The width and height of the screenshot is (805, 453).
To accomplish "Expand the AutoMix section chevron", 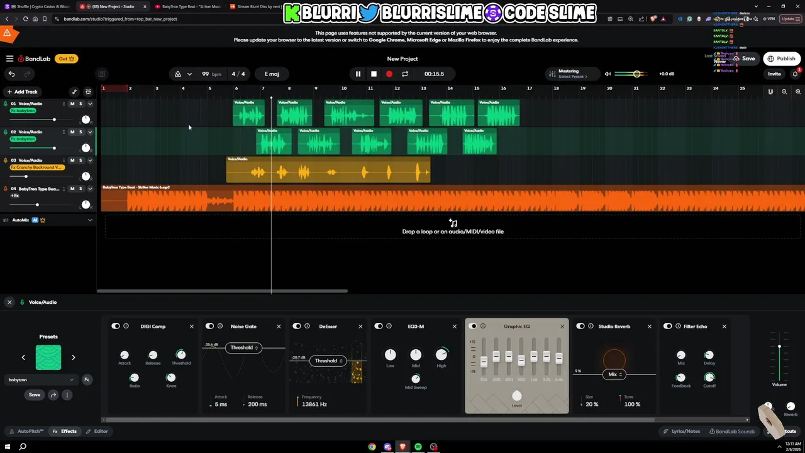I will pyautogui.click(x=90, y=220).
